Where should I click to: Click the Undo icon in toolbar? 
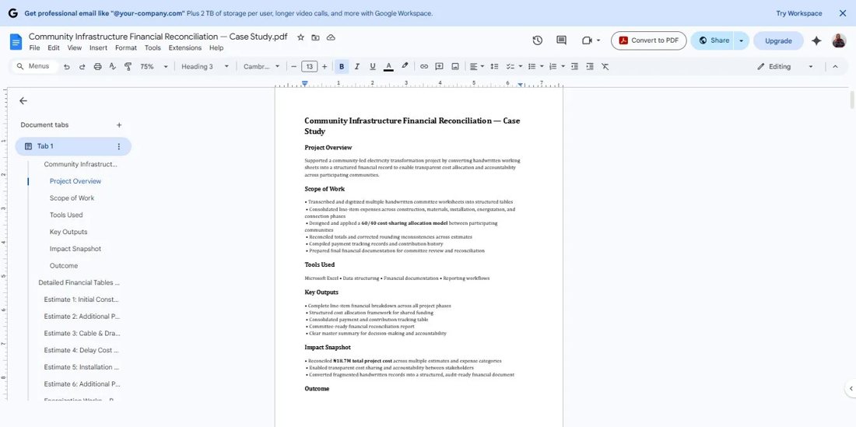(x=67, y=67)
